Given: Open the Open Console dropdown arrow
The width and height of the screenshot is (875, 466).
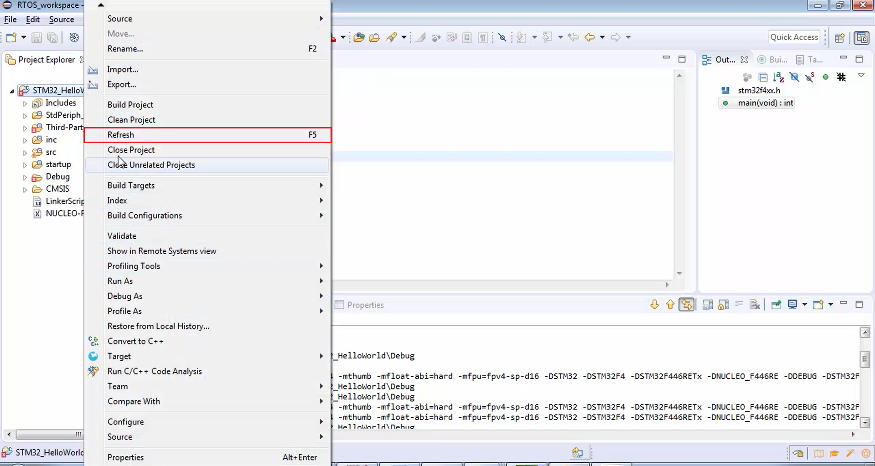Looking at the screenshot, I should [x=830, y=304].
